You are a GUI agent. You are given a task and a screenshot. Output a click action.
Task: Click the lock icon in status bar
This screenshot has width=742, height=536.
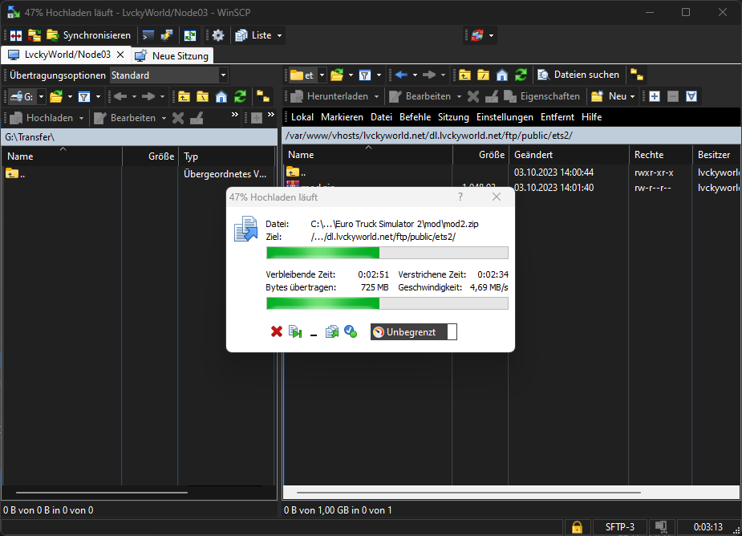coord(576,527)
